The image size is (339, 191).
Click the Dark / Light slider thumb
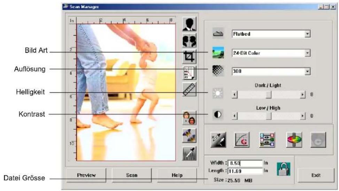269,94
